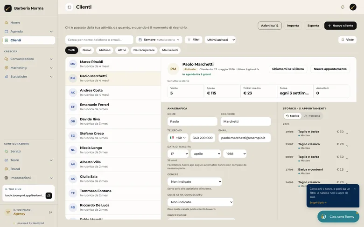
Task: Follow the Scopri di più link
Action: click(x=318, y=203)
